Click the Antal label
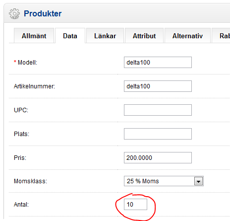 click(x=21, y=205)
